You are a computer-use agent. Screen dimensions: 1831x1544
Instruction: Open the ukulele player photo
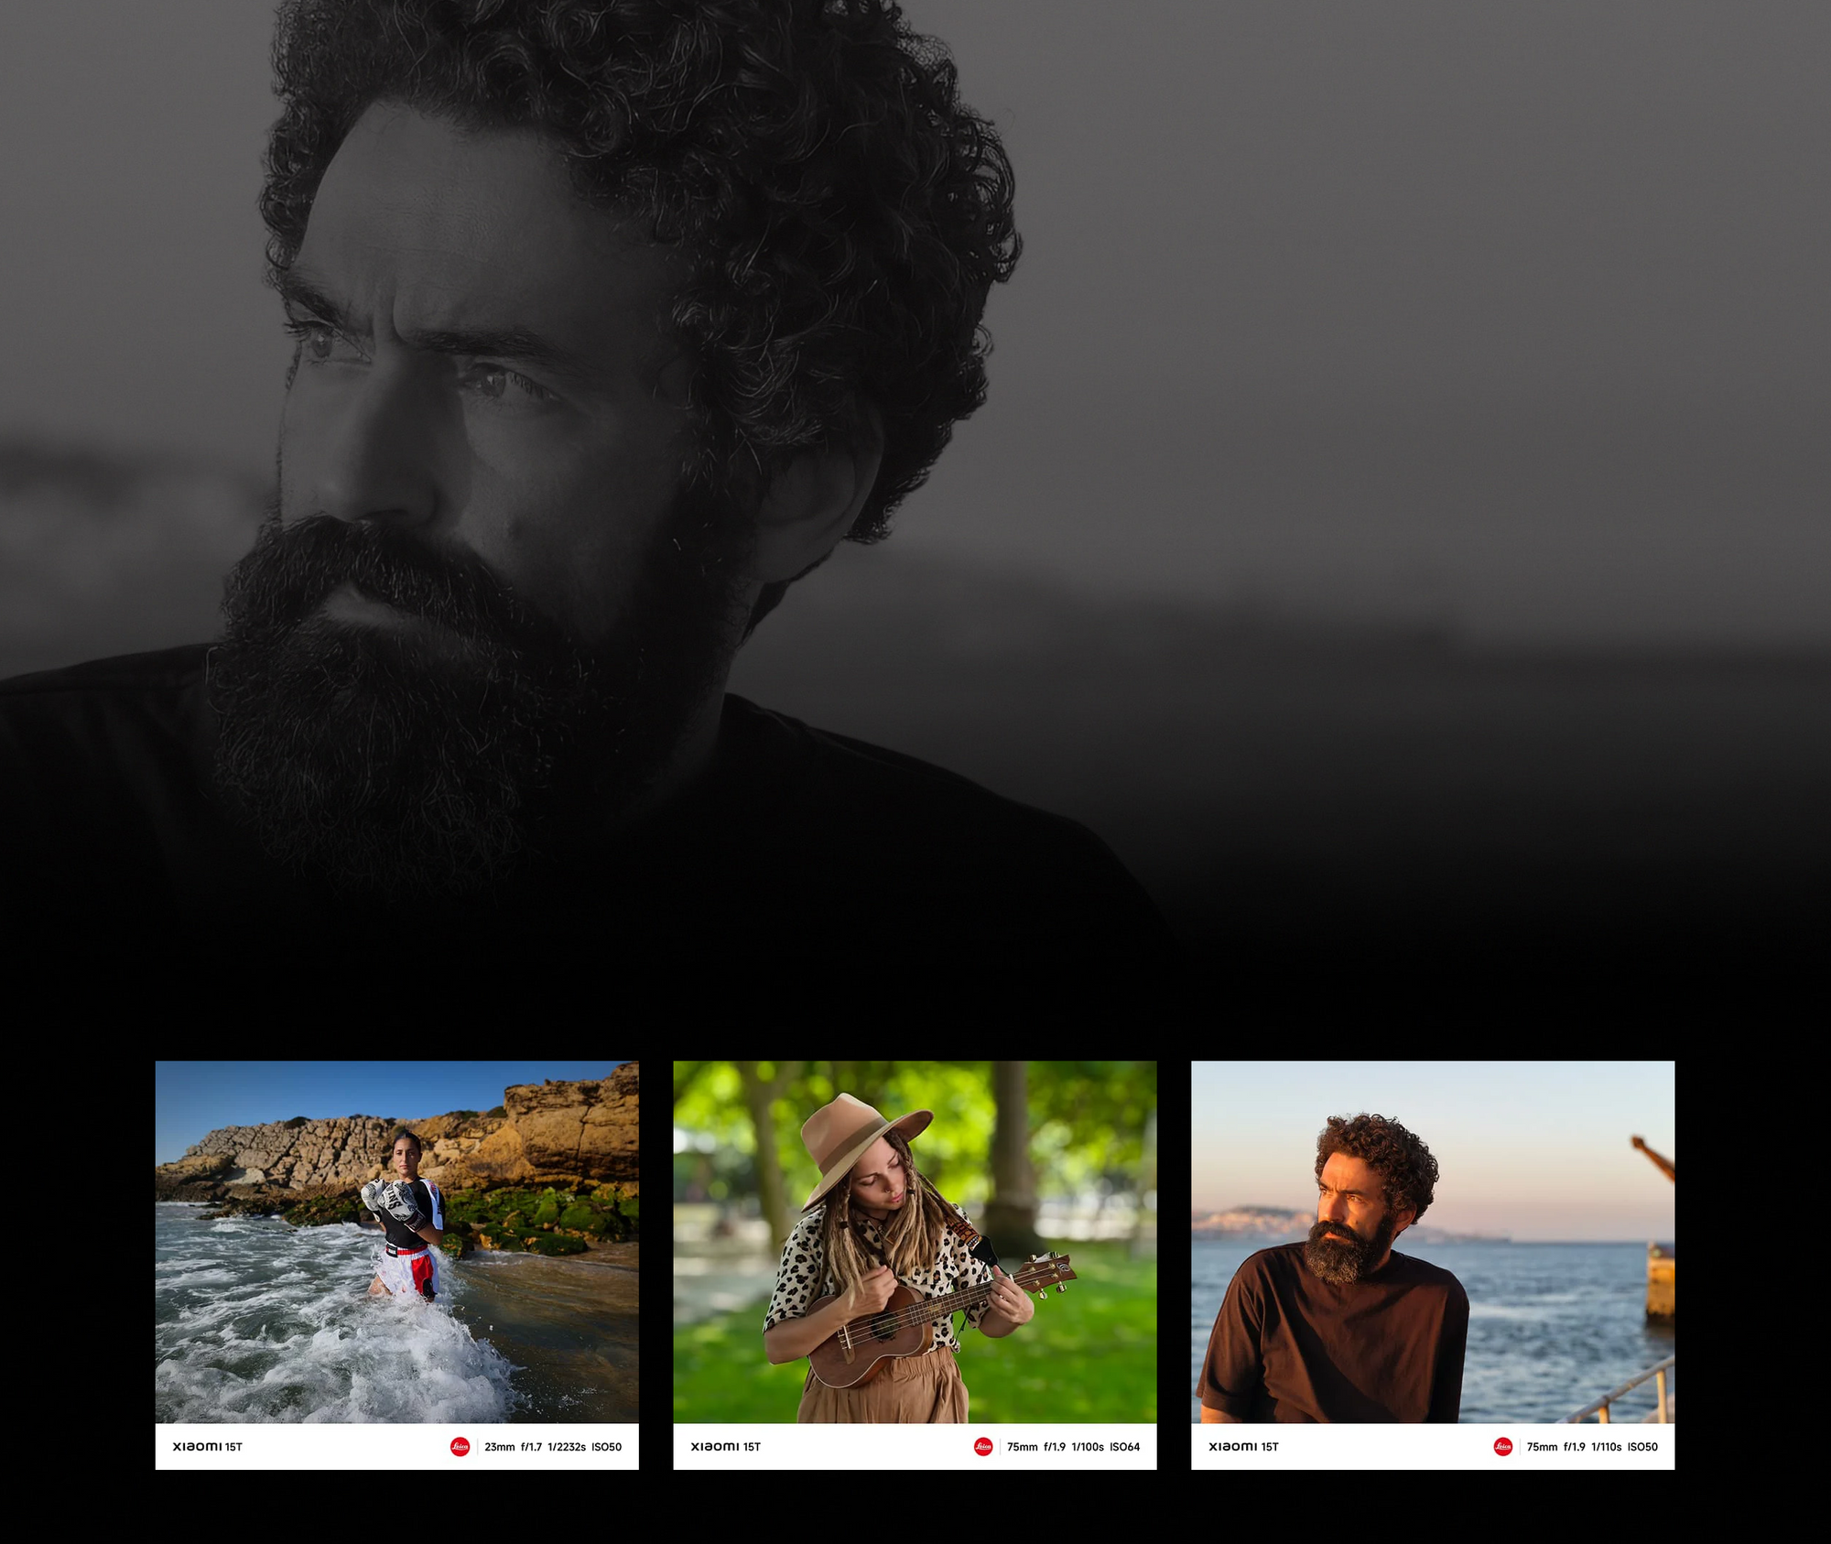(x=915, y=1242)
